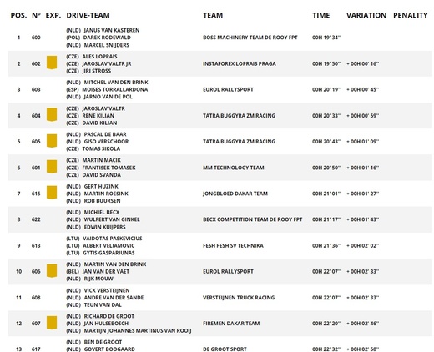Click the DRIVE-TEAM column header

coord(88,15)
